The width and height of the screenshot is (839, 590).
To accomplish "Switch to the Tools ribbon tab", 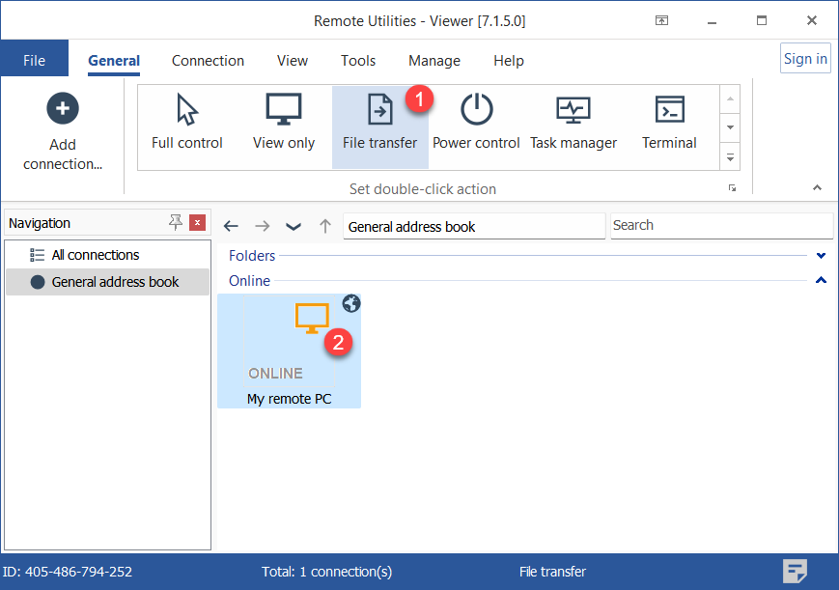I will pos(357,61).
